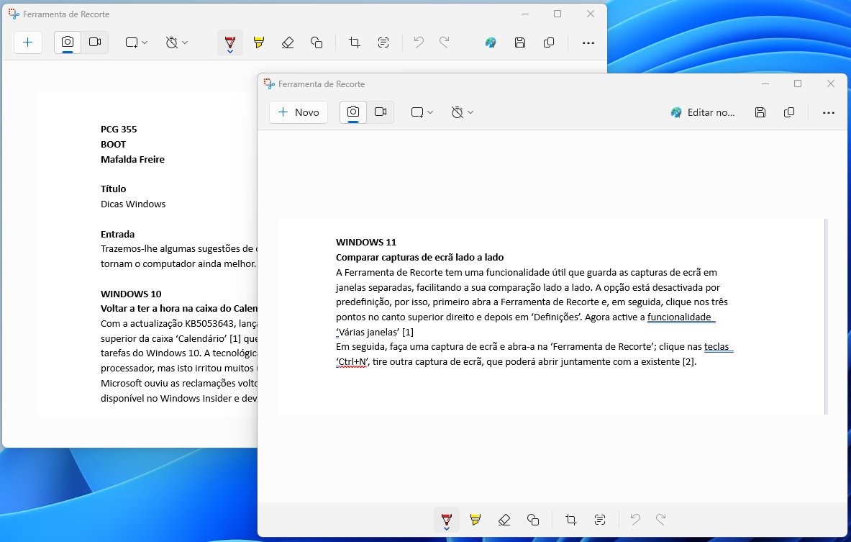
Task: Click the Novo button in front window
Action: point(299,112)
